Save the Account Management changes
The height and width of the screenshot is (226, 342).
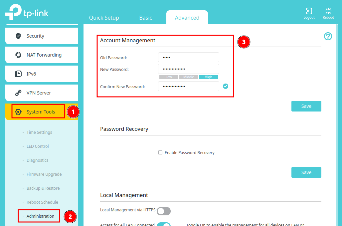point(306,106)
